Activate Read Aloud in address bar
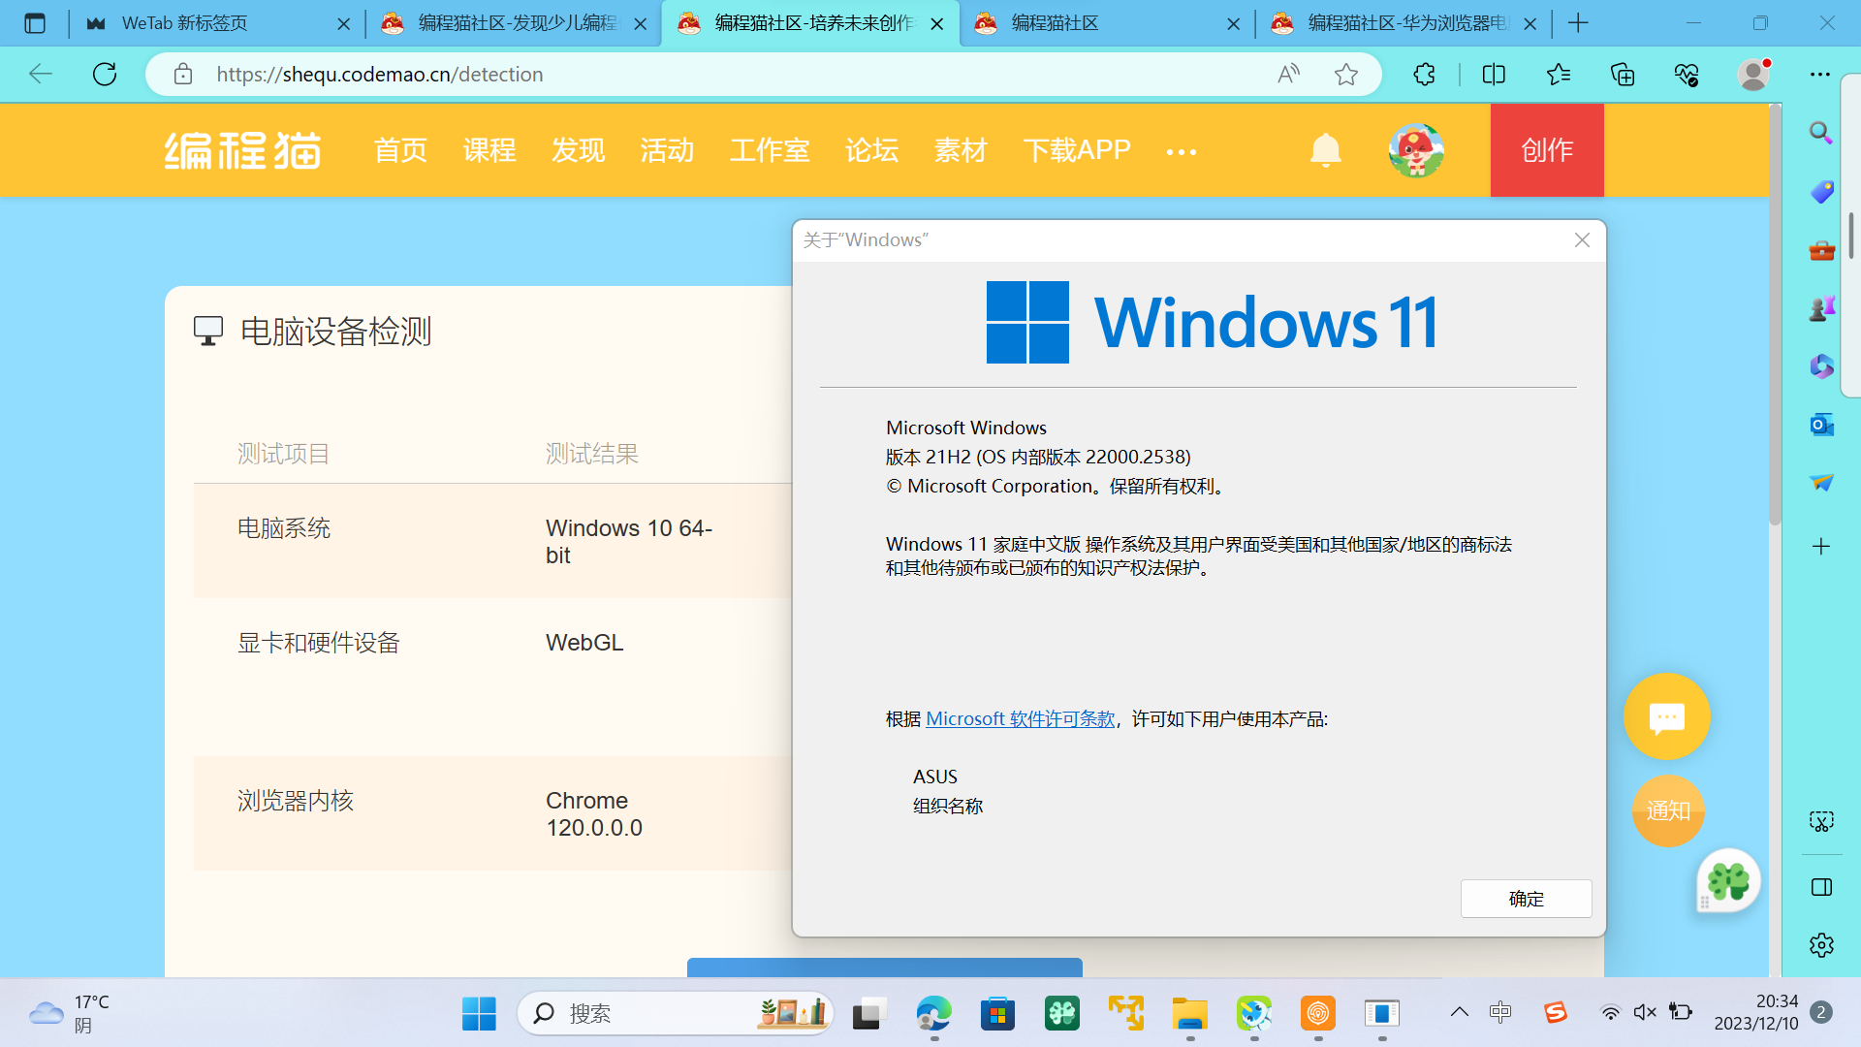The image size is (1861, 1047). click(1288, 75)
